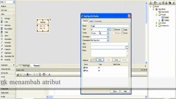The width and height of the screenshot is (176, 99).
Task: Enable the Derived checkbox
Action: pos(114,30)
